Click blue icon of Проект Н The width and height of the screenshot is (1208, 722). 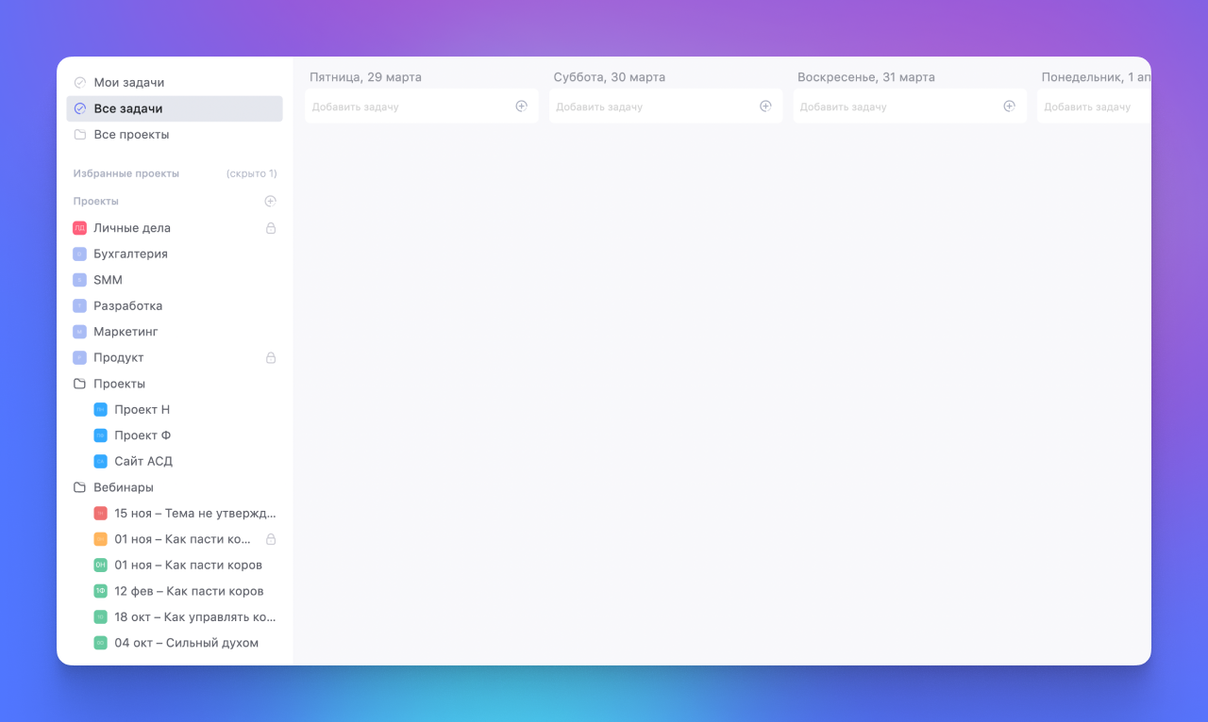coord(100,410)
